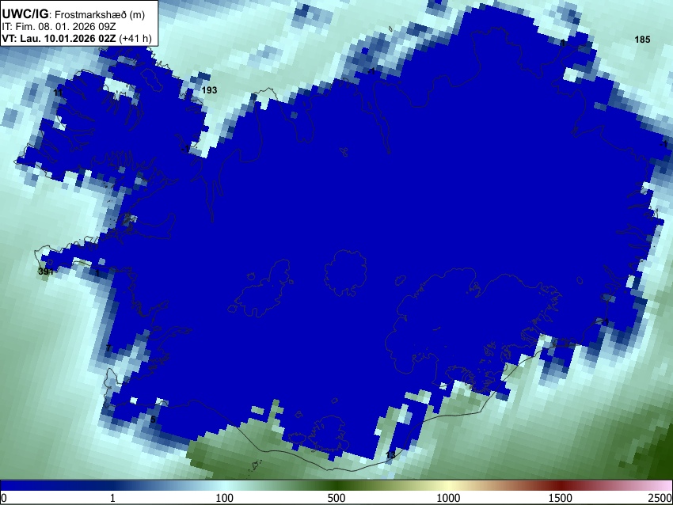Click the "13" value on the south coast
The height and width of the screenshot is (505, 673).
click(390, 455)
